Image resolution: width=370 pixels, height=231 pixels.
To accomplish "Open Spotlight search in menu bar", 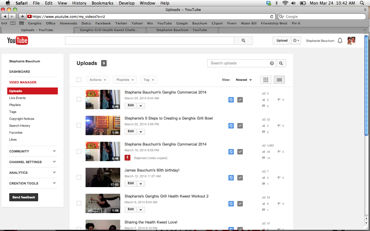I will (362, 3).
